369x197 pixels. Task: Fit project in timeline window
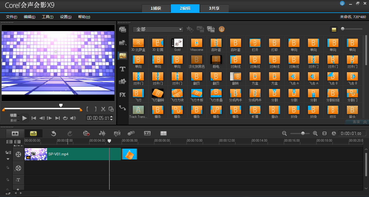coord(325,133)
